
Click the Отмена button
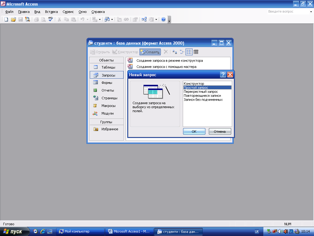220,132
